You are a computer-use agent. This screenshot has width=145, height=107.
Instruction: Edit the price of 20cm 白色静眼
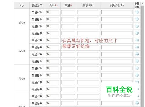53,19
